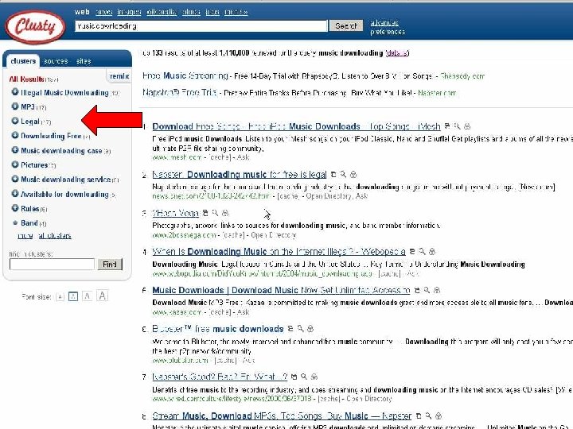This screenshot has height=429, width=573.
Task: Open the details link after result count
Action: click(397, 53)
